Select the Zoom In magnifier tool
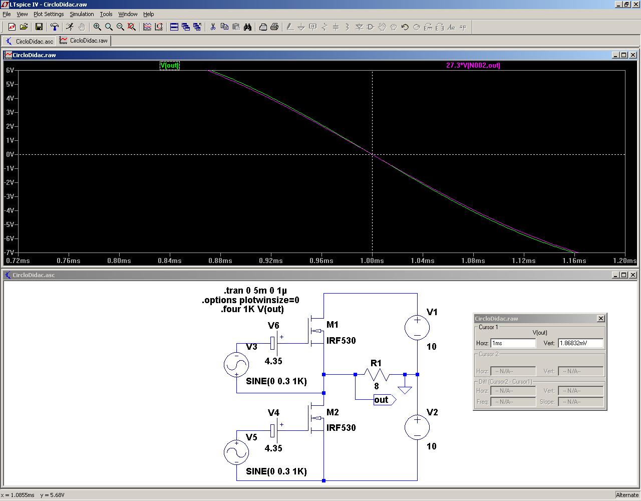This screenshot has width=641, height=501. tap(97, 27)
